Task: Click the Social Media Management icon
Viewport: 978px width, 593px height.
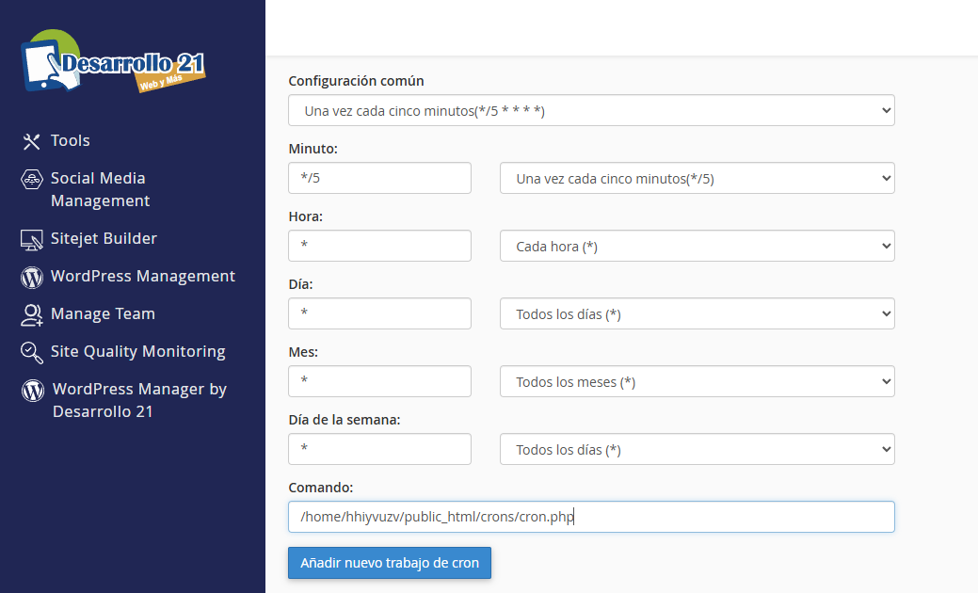Action: coord(32,179)
